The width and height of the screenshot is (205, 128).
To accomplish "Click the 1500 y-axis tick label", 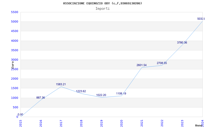I will [x=15, y=88].
